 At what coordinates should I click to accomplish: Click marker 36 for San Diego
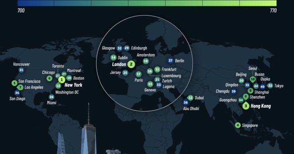(17, 93)
